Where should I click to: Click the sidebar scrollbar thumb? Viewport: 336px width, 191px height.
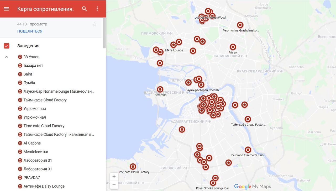[x=104, y=33]
